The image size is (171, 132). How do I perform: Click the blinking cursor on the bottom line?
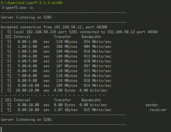pos(1,130)
